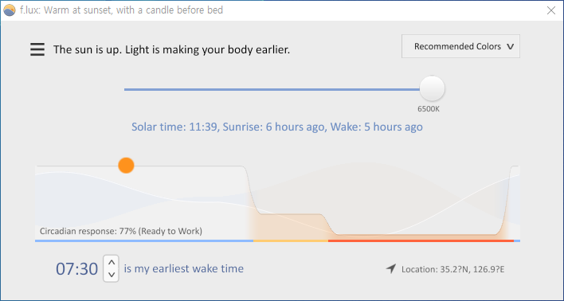This screenshot has height=301, width=564.
Task: Click the Solar time status text
Action: click(277, 127)
